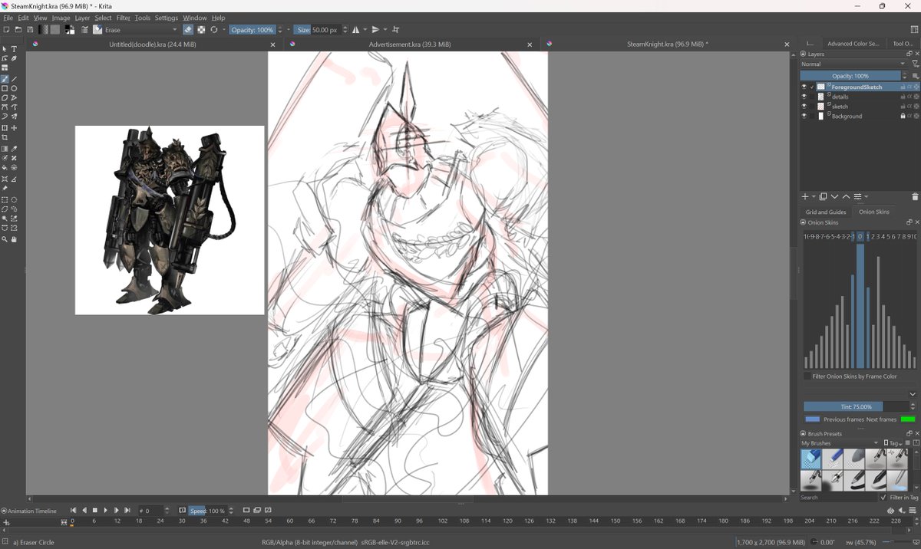This screenshot has width=921, height=549.
Task: Click the duplicate layer icon
Action: pos(823,197)
